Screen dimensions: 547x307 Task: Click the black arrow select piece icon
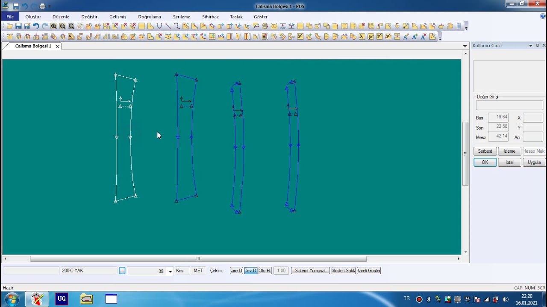71,37
